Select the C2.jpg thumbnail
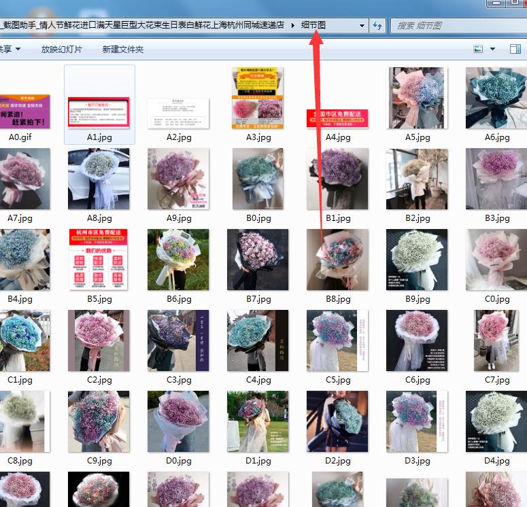Screen dimensions: 527x507 (x=99, y=340)
